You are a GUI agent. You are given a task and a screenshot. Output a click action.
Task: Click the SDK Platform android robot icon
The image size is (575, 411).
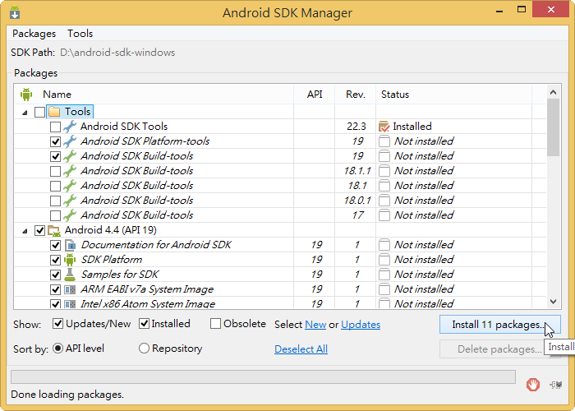tap(70, 260)
